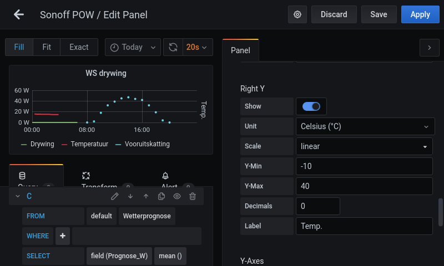The height and width of the screenshot is (266, 444).
Task: Move query C up with arrow icon
Action: [x=146, y=196]
